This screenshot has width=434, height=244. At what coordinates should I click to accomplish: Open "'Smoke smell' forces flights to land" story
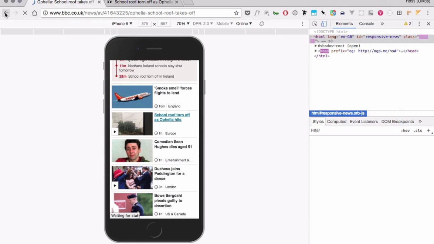(x=173, y=90)
